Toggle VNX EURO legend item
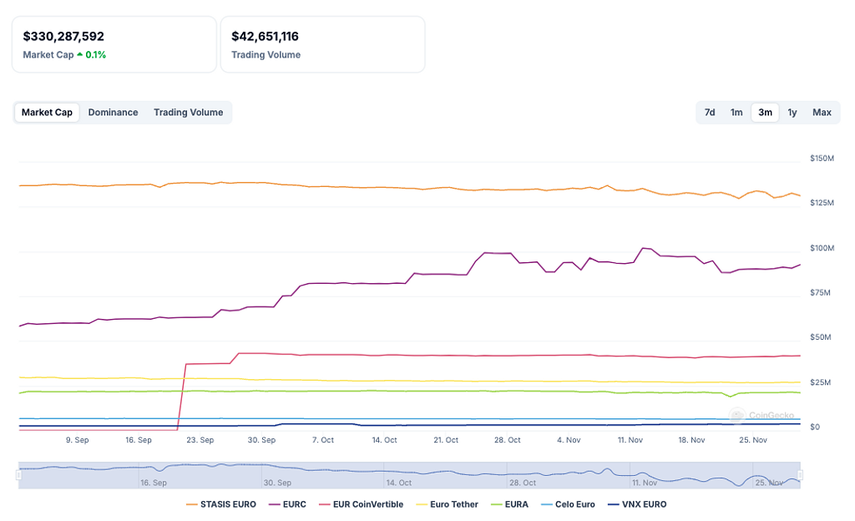The width and height of the screenshot is (855, 521). [x=636, y=504]
